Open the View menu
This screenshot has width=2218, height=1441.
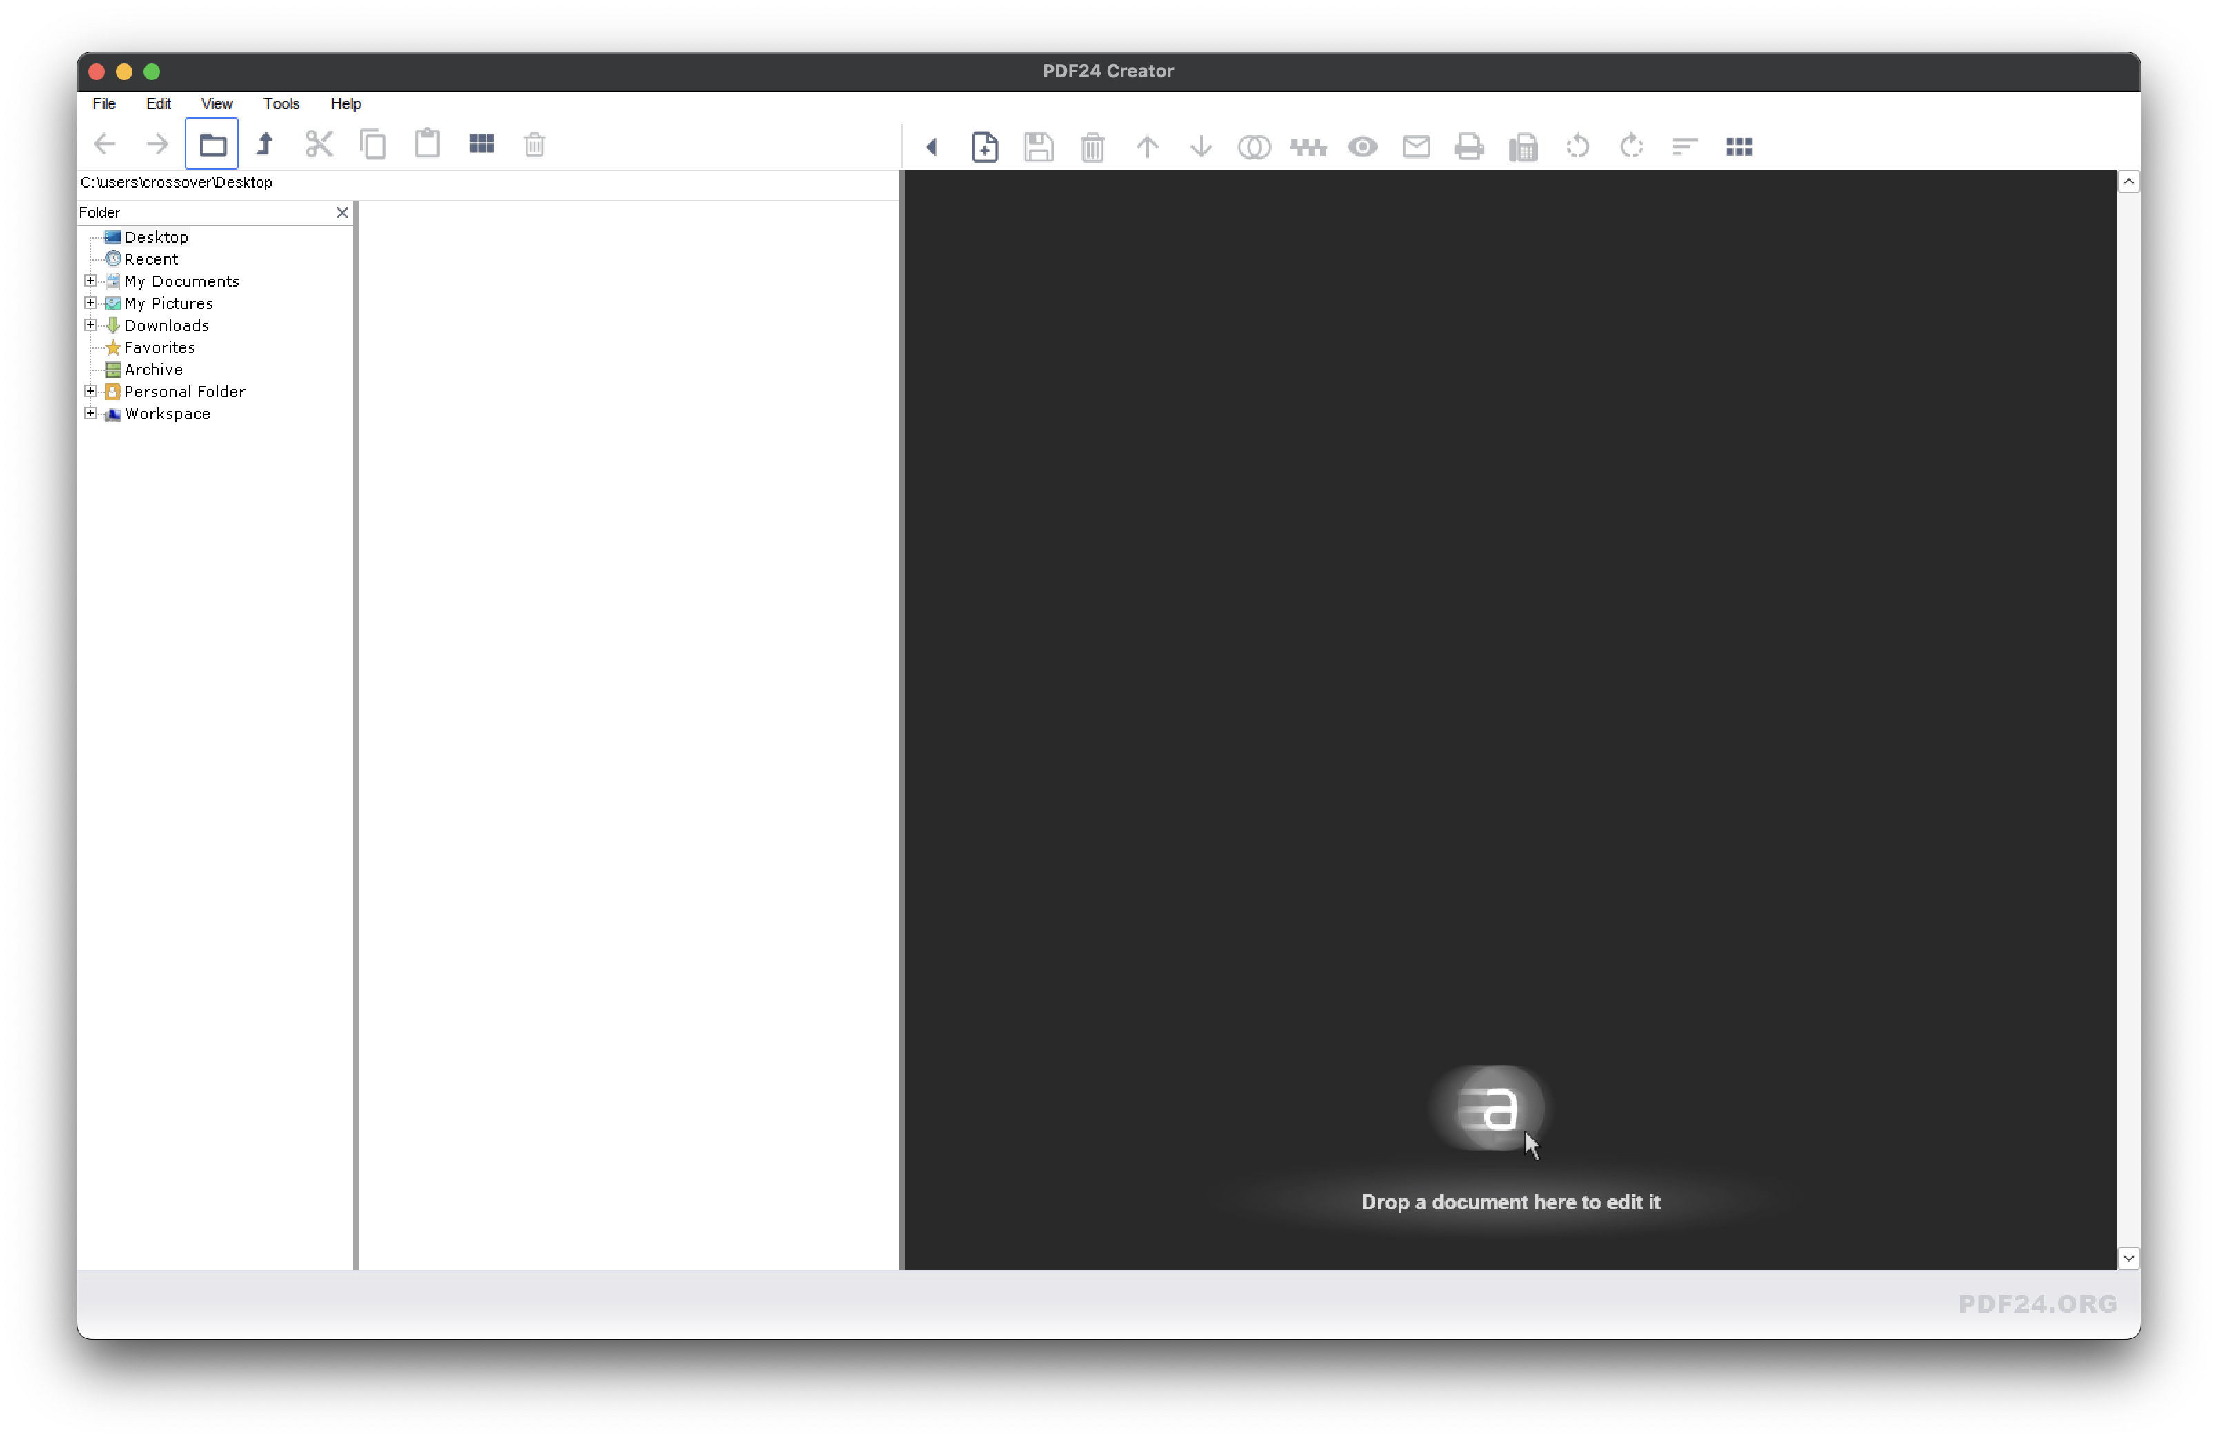tap(216, 103)
